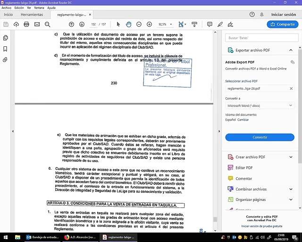This screenshot has width=302, height=242.
Task: Expand the left navigation pane arrow
Action: tap(13, 131)
